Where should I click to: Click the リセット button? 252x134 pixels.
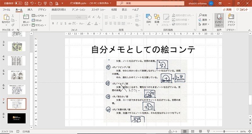point(37,20)
